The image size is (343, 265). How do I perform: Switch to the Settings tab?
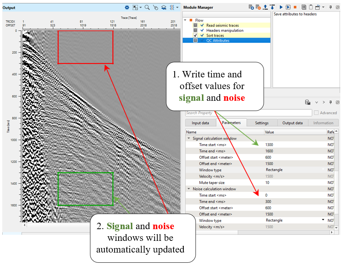click(x=262, y=123)
